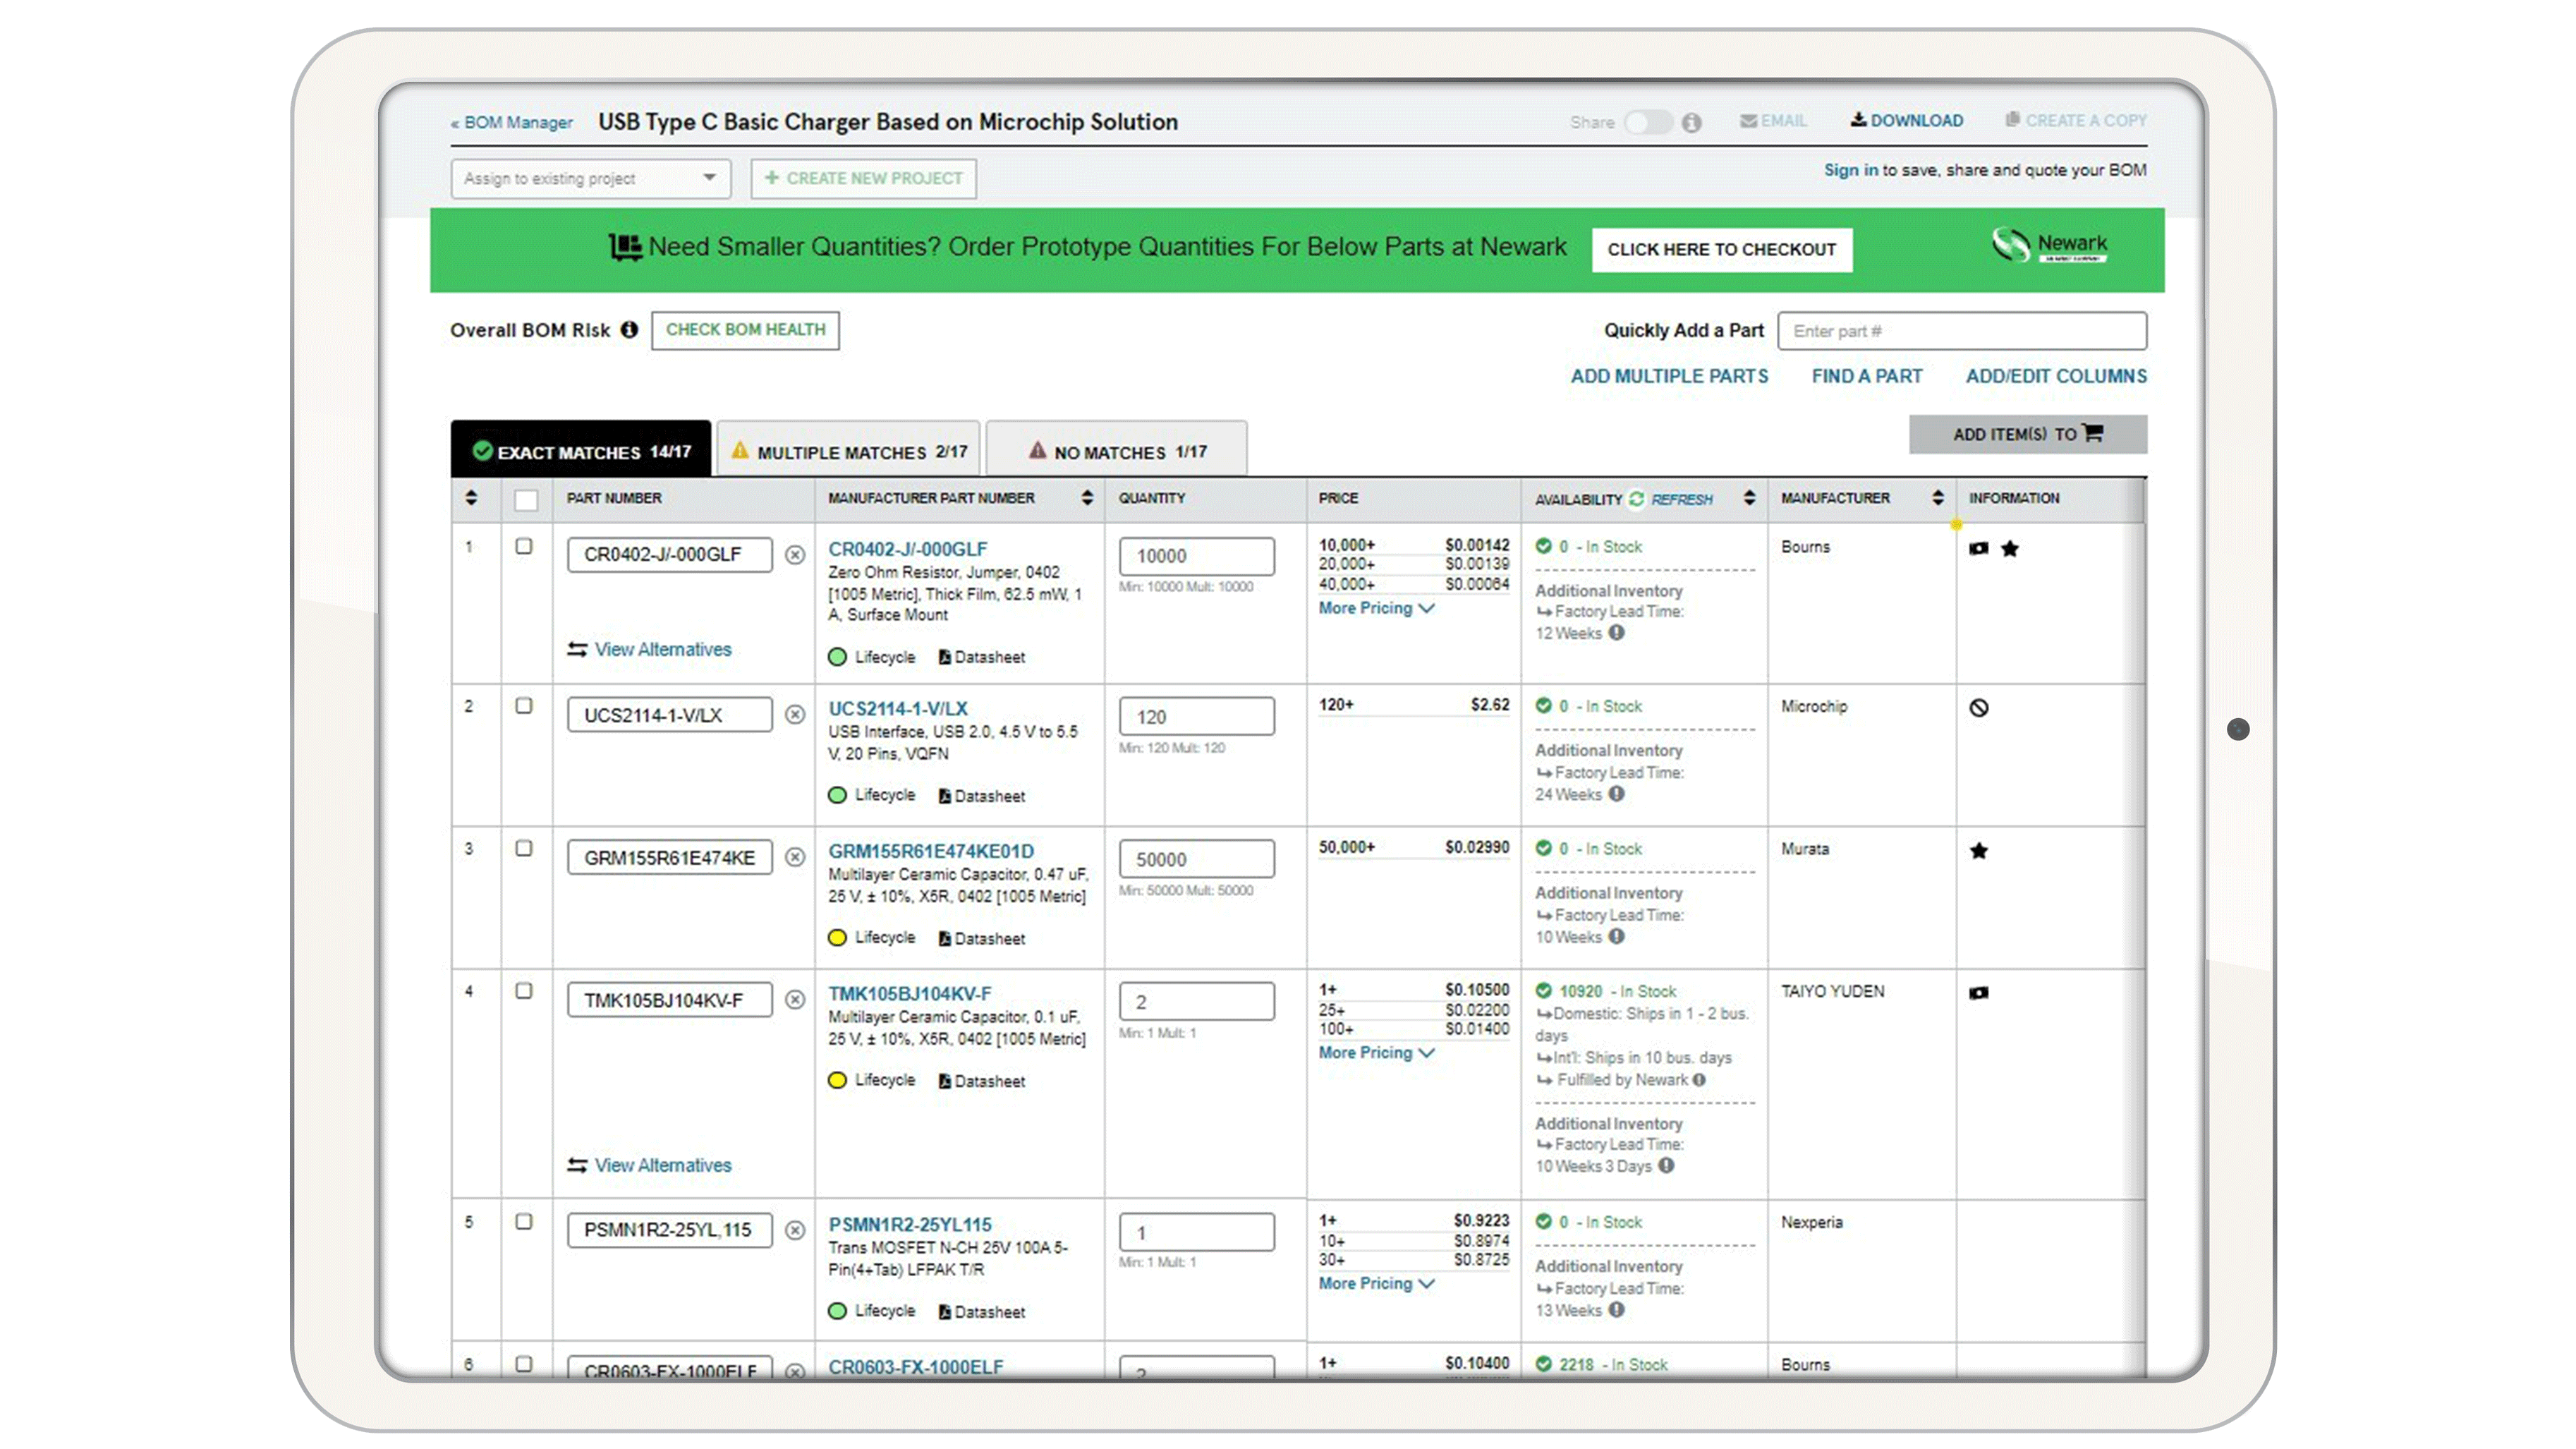The height and width of the screenshot is (1449, 2576).
Task: Check the checkbox for row 3 GRM155R61E474KE
Action: (524, 848)
